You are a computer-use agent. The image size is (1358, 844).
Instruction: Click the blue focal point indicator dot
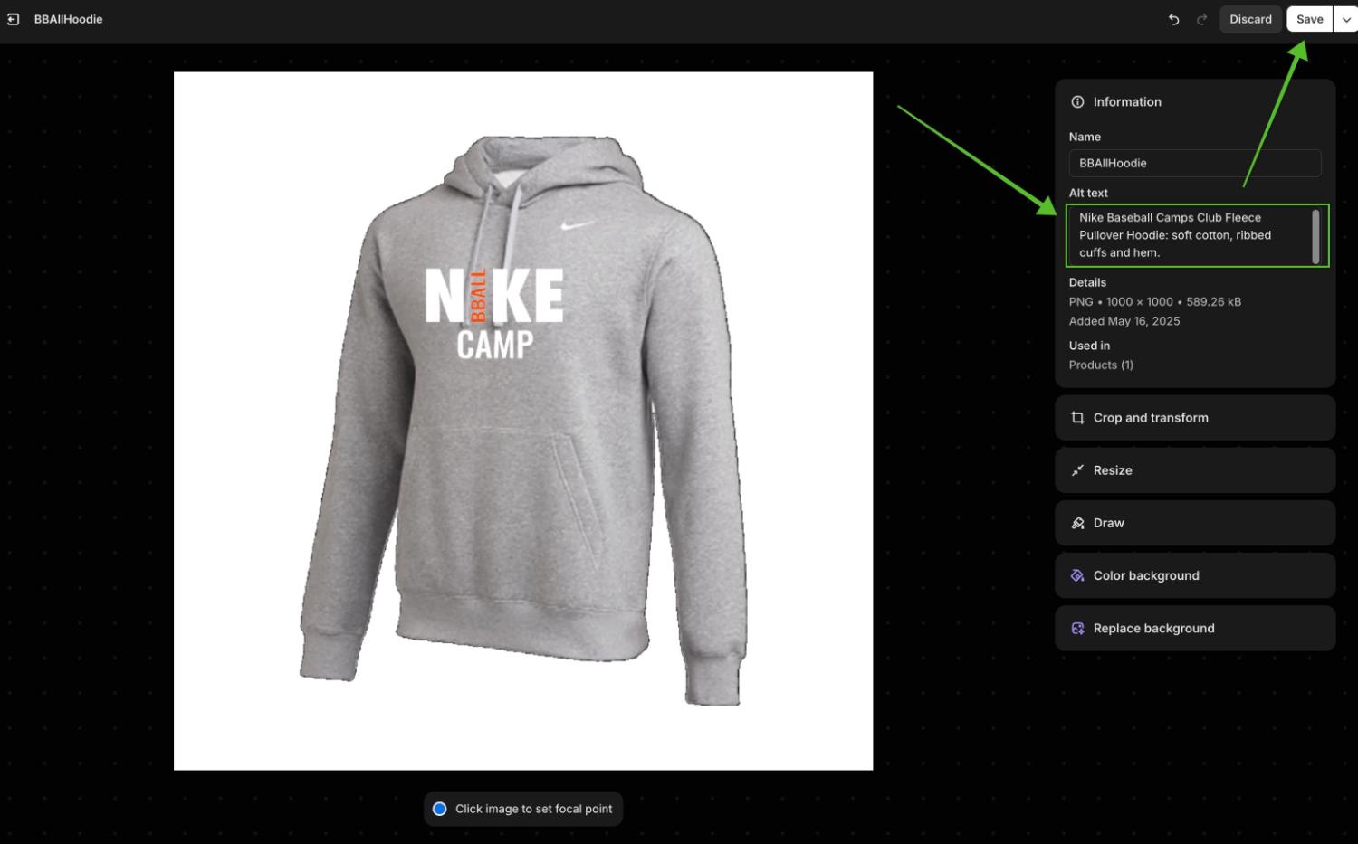[440, 809]
